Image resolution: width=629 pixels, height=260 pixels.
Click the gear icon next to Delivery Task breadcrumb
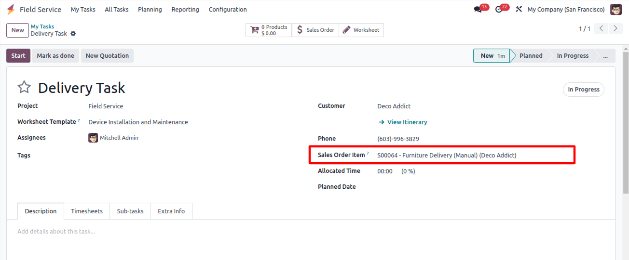click(73, 34)
